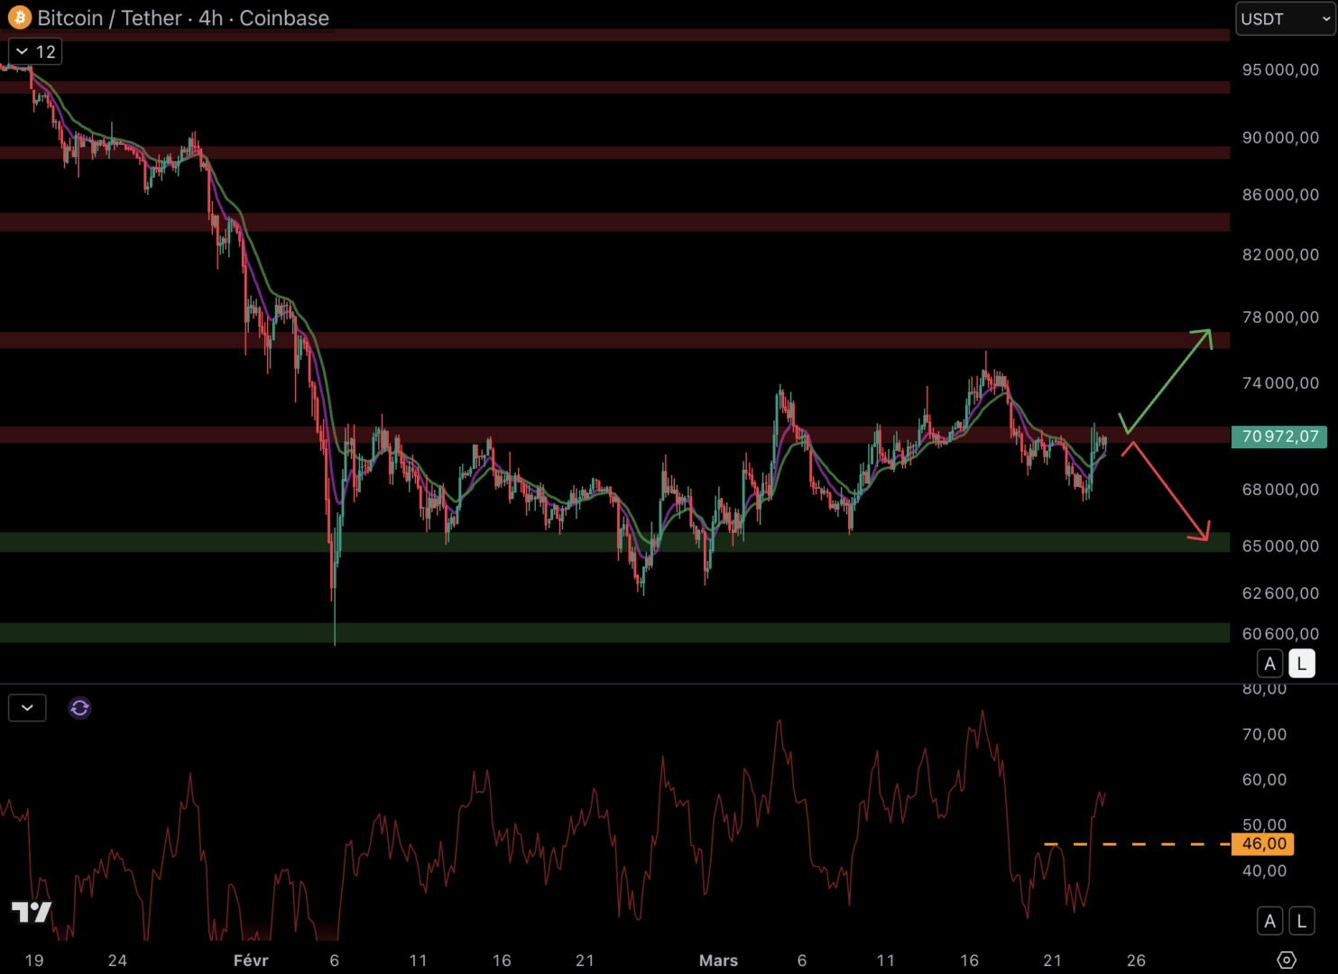This screenshot has width=1338, height=974.
Task: Click the purple refresh icon in the indicator pane
Action: pyautogui.click(x=79, y=708)
